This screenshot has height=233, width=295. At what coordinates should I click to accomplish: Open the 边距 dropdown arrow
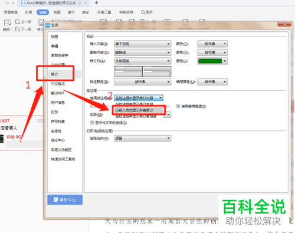[169, 114]
